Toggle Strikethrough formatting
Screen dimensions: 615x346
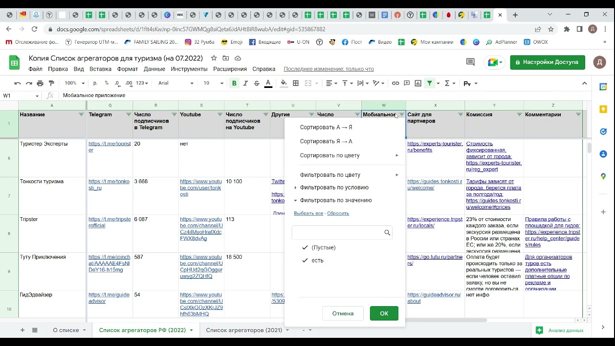(257, 83)
